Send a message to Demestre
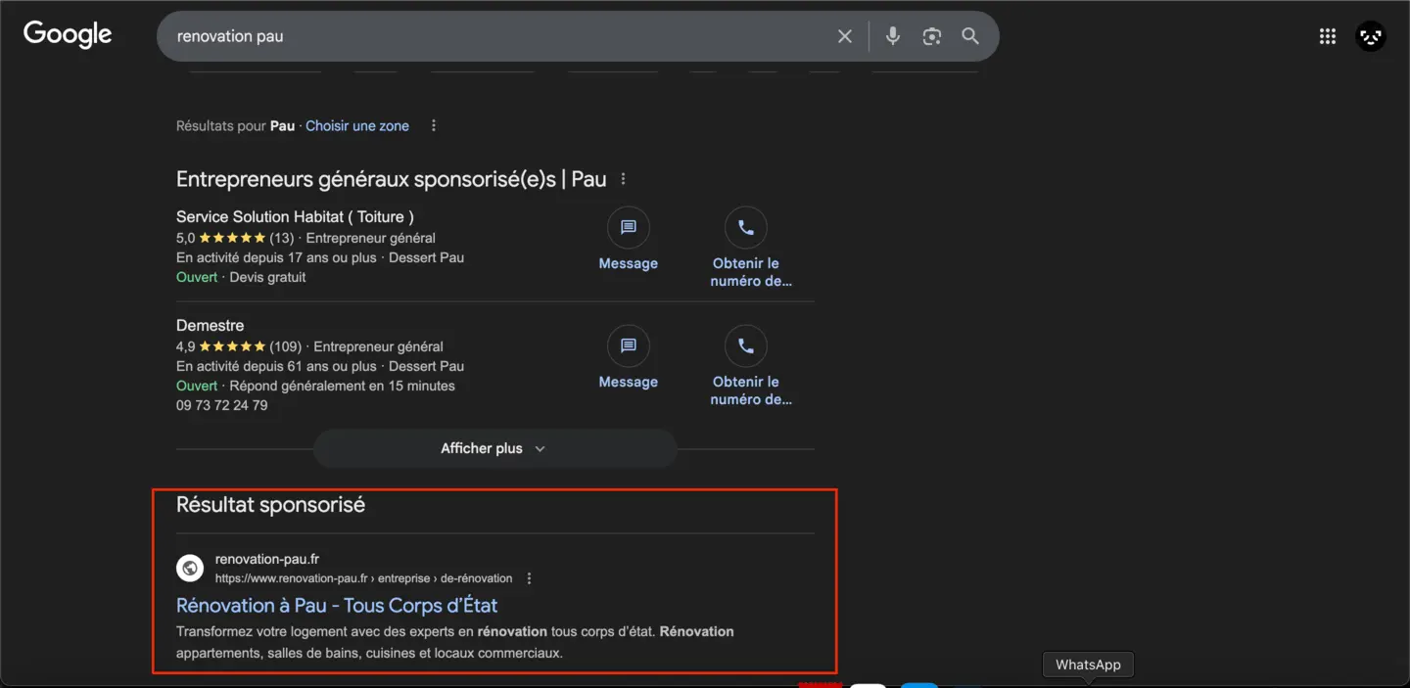This screenshot has width=1410, height=688. click(x=628, y=359)
